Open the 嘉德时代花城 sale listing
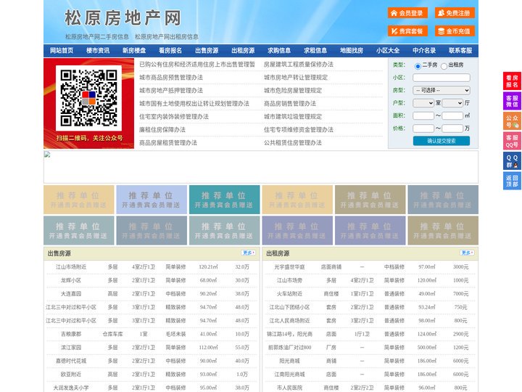 [x=71, y=361]
